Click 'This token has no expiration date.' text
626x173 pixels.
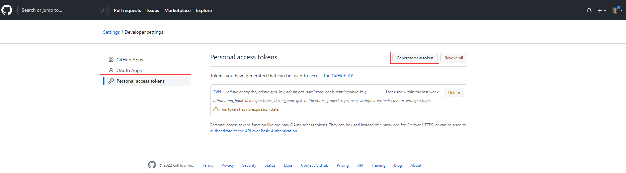(249, 109)
